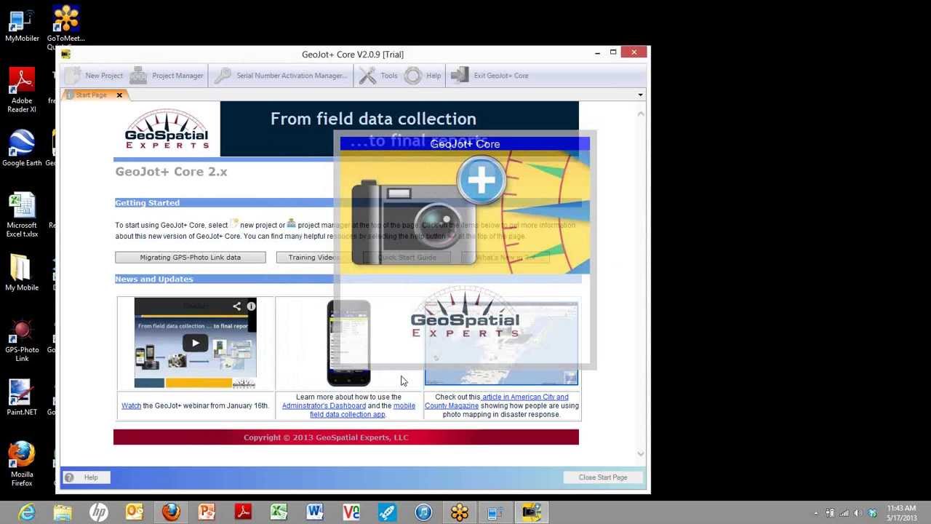Play the GeoJot+ webinar video
931x524 pixels.
[x=195, y=343]
